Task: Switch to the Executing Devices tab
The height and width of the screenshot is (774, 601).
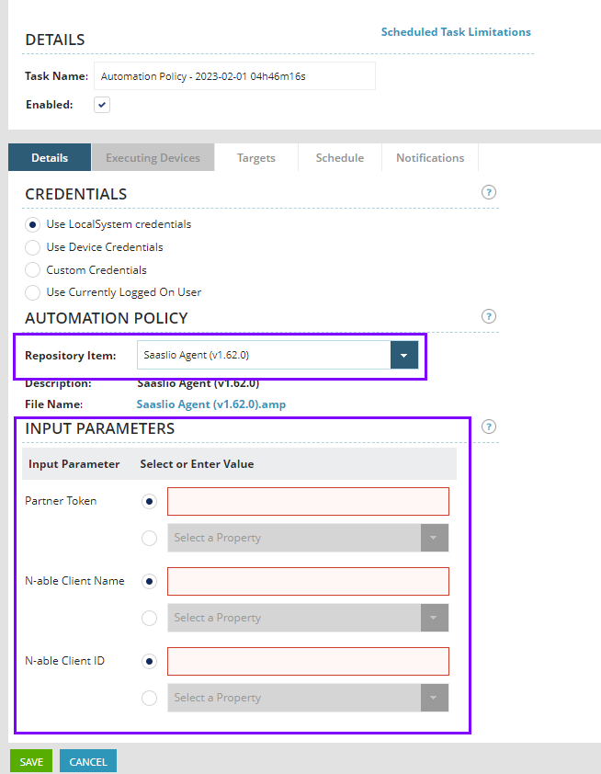Action: point(153,157)
